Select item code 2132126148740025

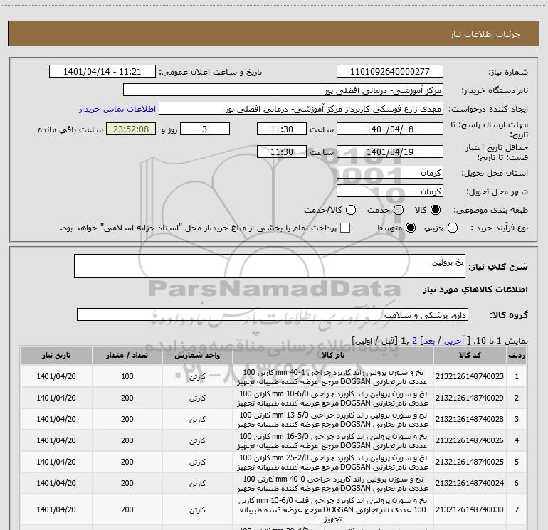[470, 462]
